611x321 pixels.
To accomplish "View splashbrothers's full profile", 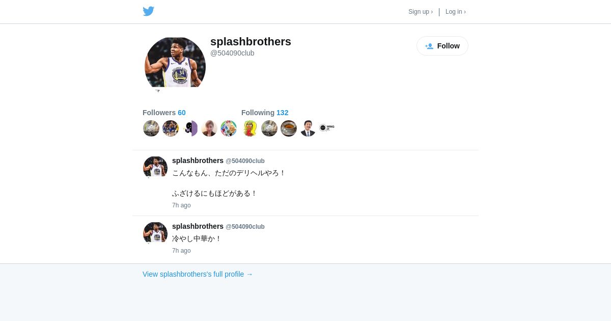I will coord(198,274).
